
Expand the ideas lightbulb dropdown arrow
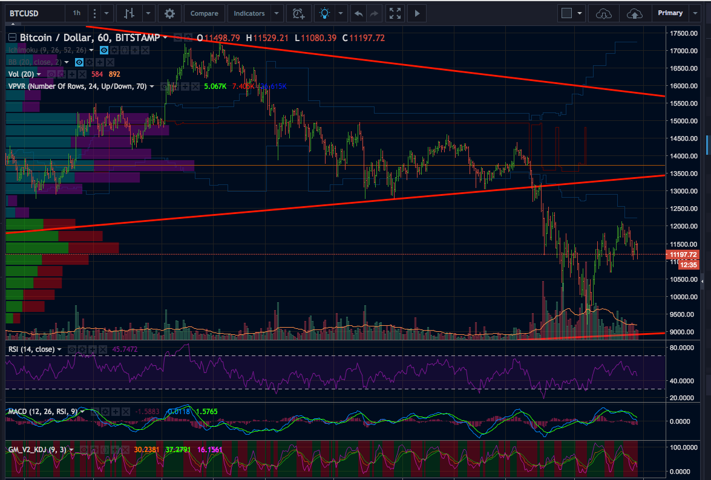tap(341, 13)
